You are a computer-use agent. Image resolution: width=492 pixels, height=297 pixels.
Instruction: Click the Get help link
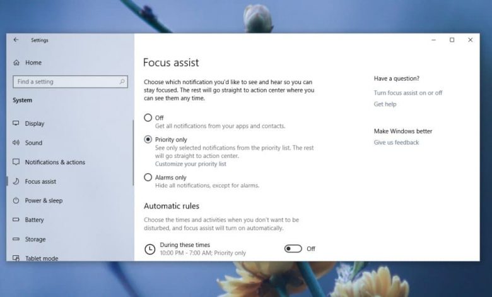coord(385,104)
